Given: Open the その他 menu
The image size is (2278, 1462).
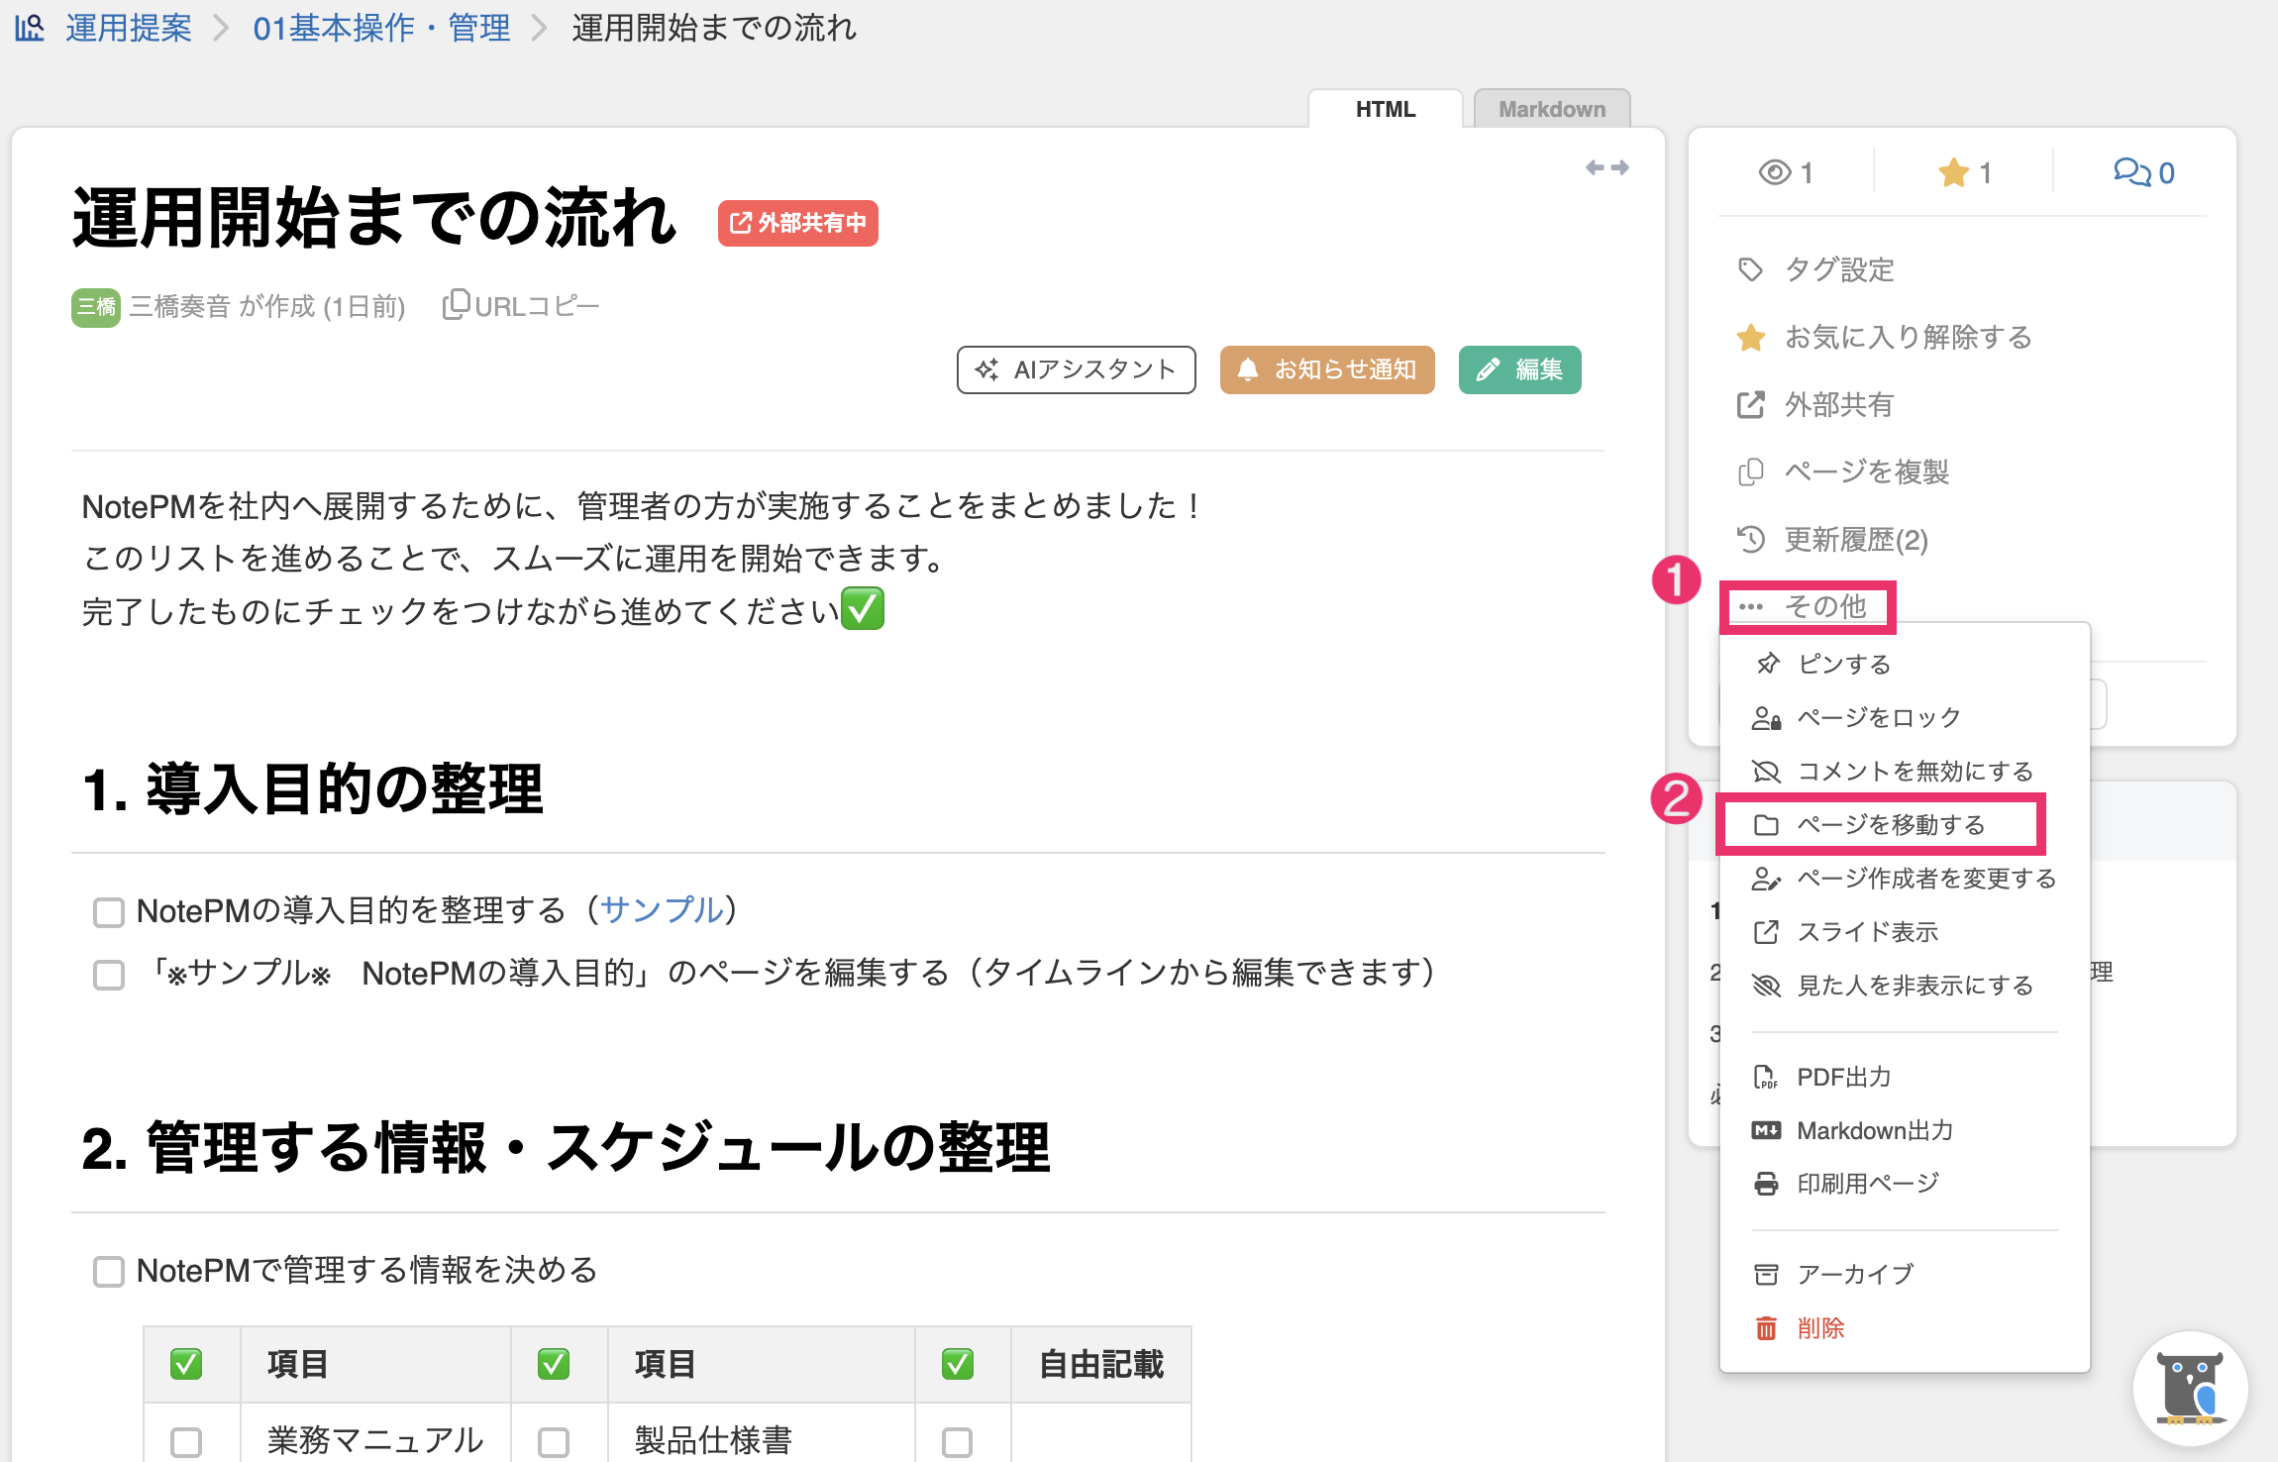Looking at the screenshot, I should pyautogui.click(x=1809, y=606).
